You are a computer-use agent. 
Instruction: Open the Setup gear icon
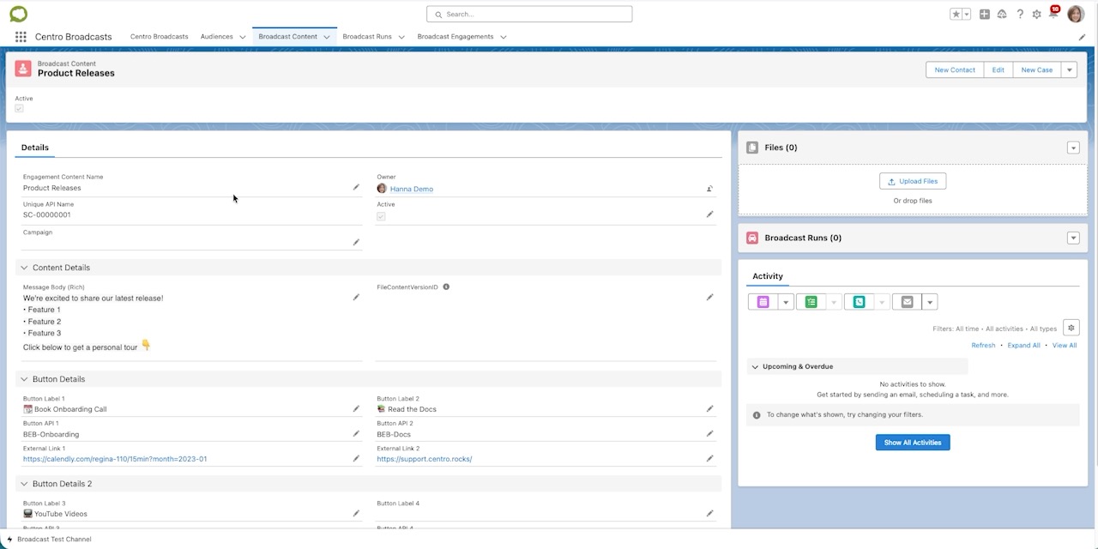tap(1037, 15)
